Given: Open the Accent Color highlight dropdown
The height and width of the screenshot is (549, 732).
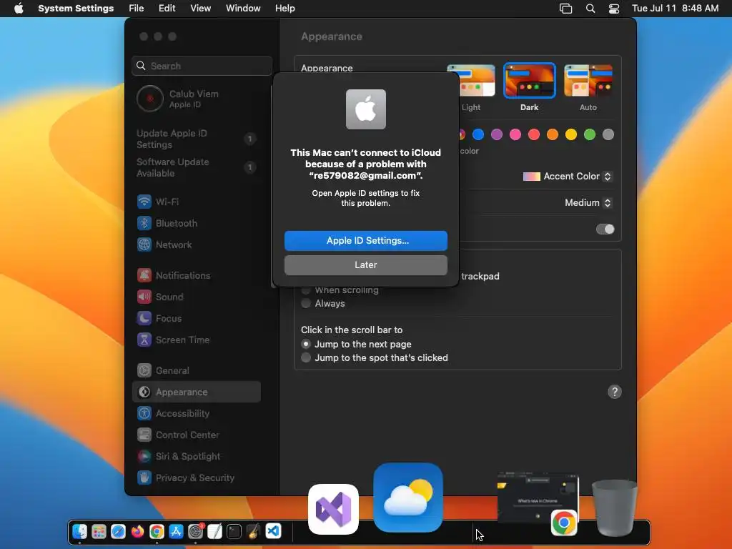Looking at the screenshot, I should (567, 177).
